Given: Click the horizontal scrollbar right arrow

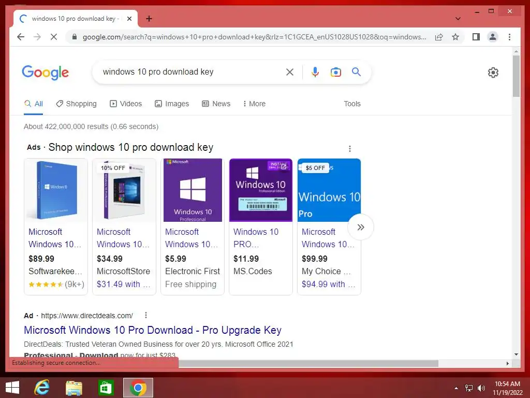Looking at the screenshot, I should click(x=507, y=363).
